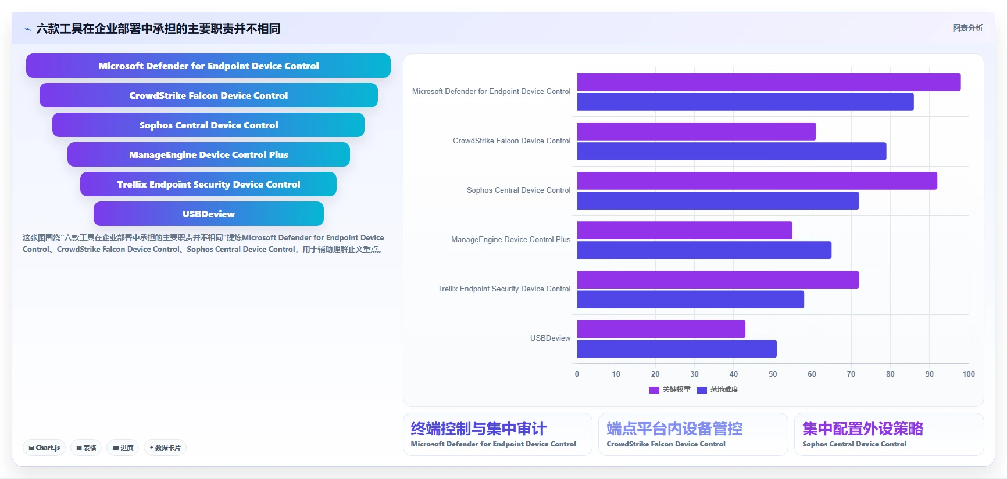Click the Chart.js tag chip
This screenshot has height=479, width=1007.
(44, 448)
